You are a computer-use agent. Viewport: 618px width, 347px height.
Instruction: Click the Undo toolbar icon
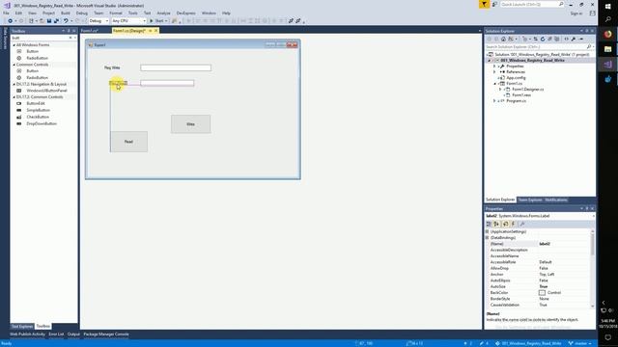[x=66, y=21]
